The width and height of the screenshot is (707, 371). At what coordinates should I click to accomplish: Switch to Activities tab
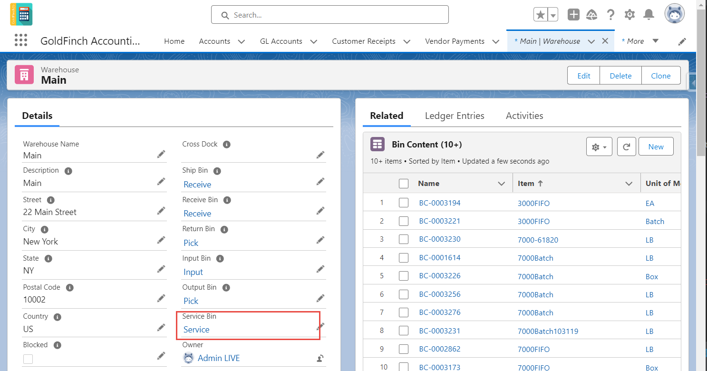click(x=524, y=116)
